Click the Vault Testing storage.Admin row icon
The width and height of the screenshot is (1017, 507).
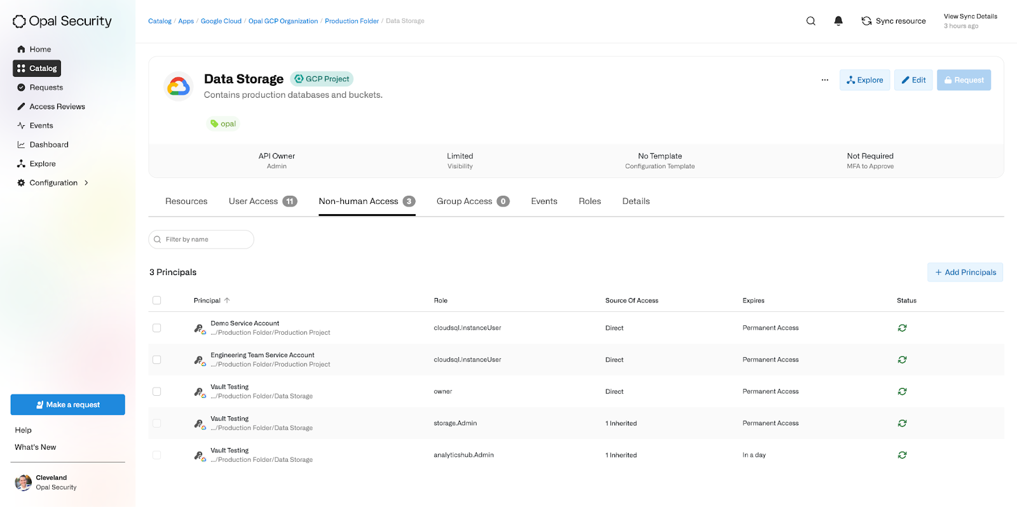pyautogui.click(x=200, y=424)
